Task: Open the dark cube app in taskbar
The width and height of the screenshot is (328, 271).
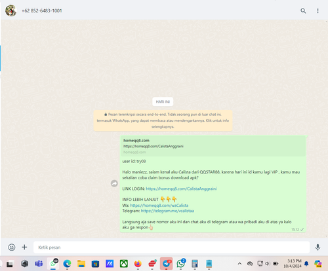Action: pyautogui.click(x=24, y=264)
